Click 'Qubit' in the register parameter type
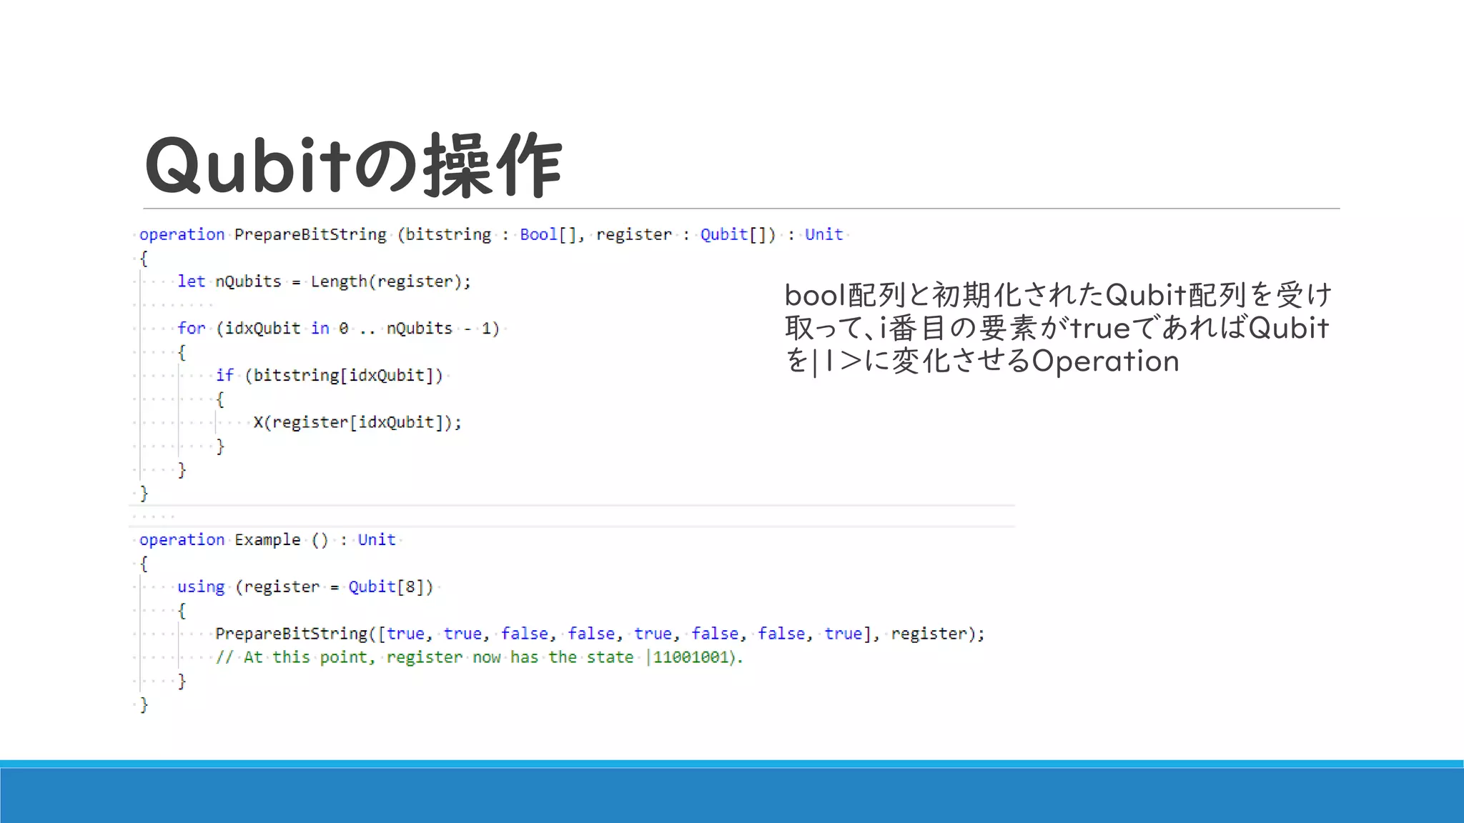 point(723,234)
